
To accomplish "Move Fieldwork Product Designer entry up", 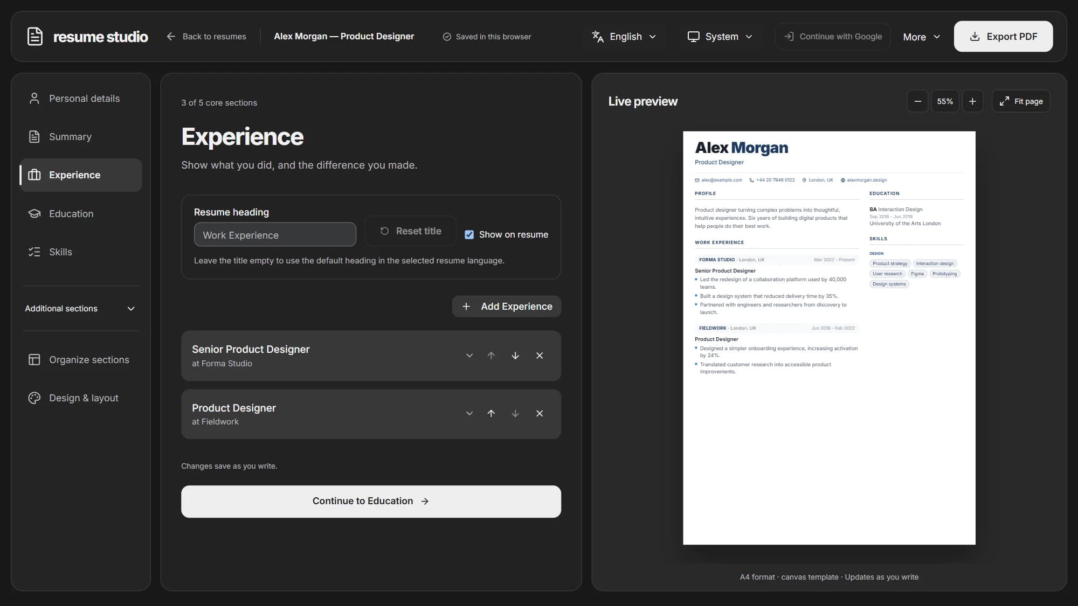I will tap(491, 413).
